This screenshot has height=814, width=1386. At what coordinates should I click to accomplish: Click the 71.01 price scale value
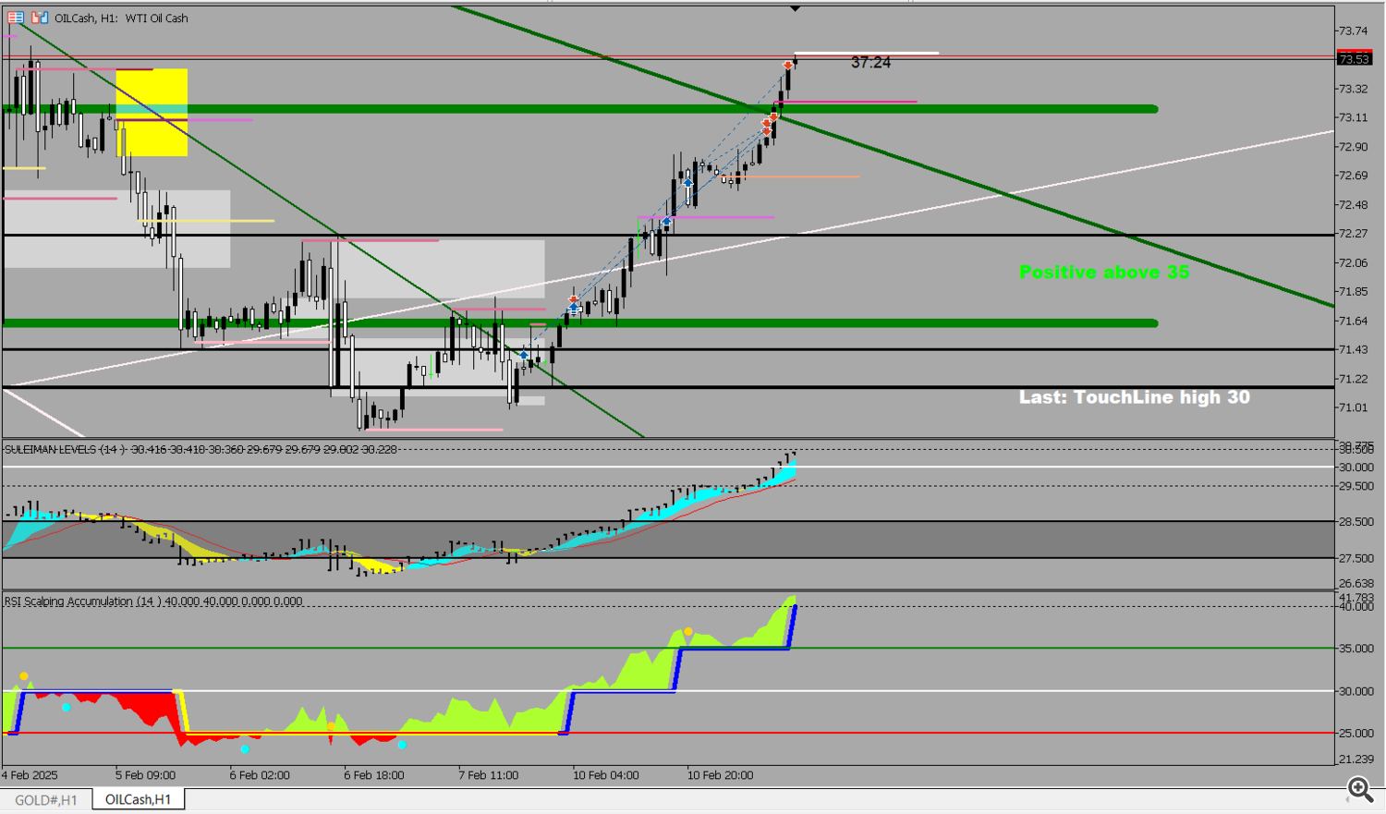pos(1353,407)
